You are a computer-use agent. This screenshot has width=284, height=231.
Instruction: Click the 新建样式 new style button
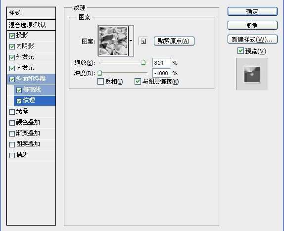pyautogui.click(x=252, y=39)
